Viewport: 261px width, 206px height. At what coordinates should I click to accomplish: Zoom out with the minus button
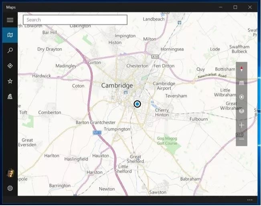[241, 139]
